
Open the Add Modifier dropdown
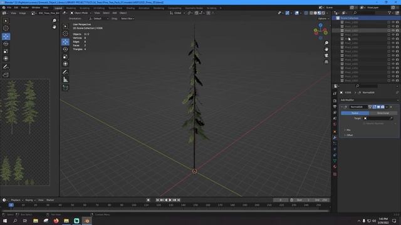369,100
